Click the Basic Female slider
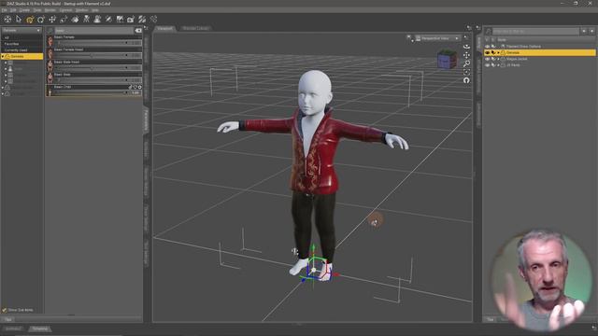 pos(97,43)
